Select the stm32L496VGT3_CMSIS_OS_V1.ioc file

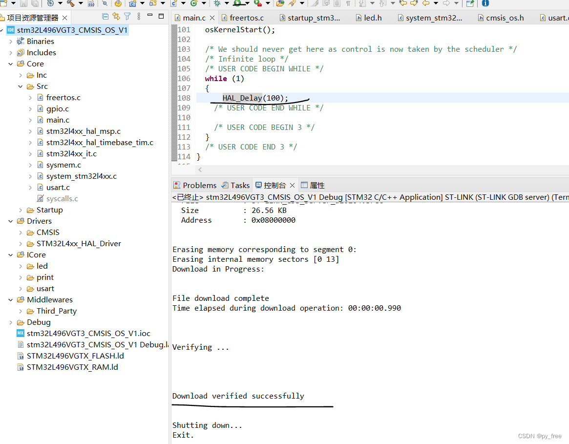click(x=88, y=334)
